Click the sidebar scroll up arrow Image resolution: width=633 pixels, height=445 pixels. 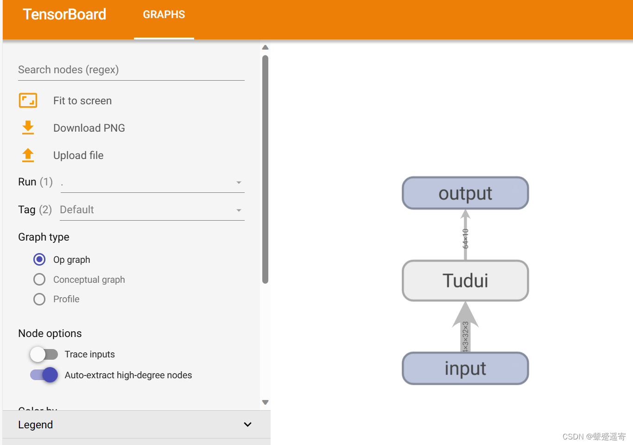(x=266, y=47)
